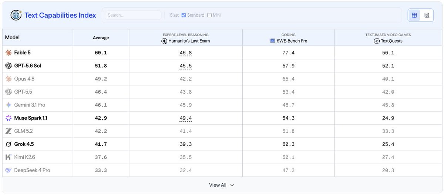Viewport: 444px width, 195px height.
Task: Click the Muse Spark 1.1 logo icon
Action: point(9,118)
